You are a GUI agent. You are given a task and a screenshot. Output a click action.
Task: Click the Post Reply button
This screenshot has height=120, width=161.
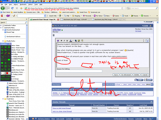pyautogui.click(x=56, y=85)
